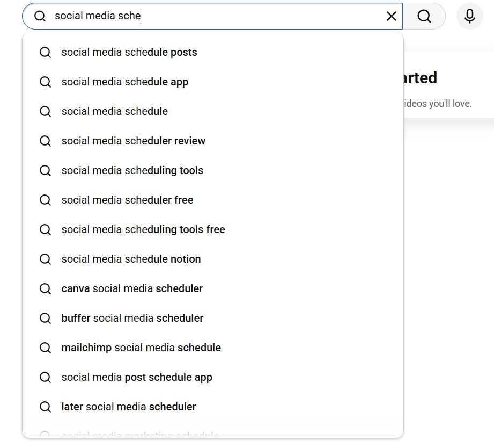Select 'mailchimp social media schedule' from suggestions
Viewport: 494px width, 448px height.
point(141,348)
